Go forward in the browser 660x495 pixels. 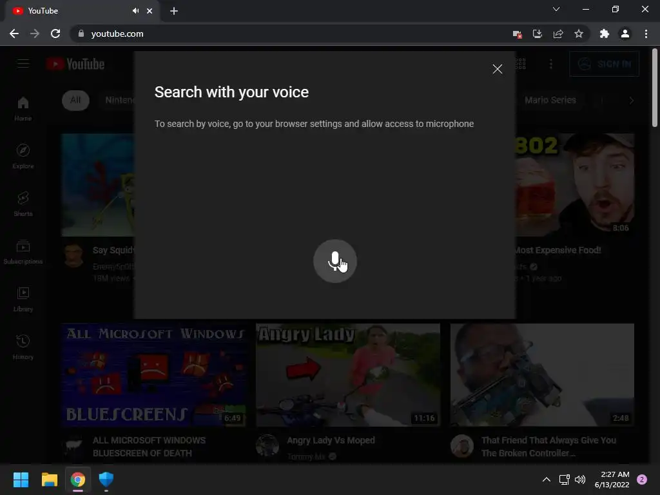(x=35, y=34)
